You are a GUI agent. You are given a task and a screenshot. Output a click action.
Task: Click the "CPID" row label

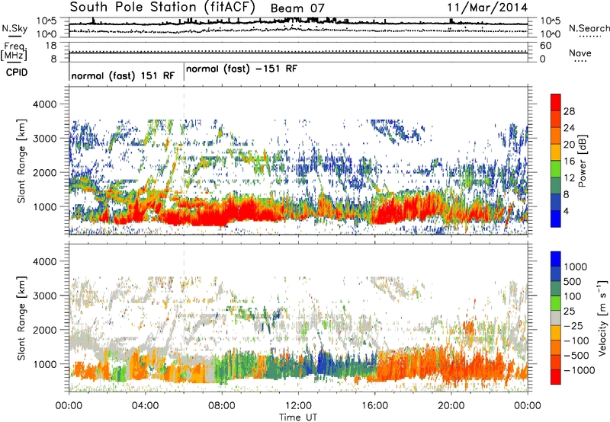17,72
